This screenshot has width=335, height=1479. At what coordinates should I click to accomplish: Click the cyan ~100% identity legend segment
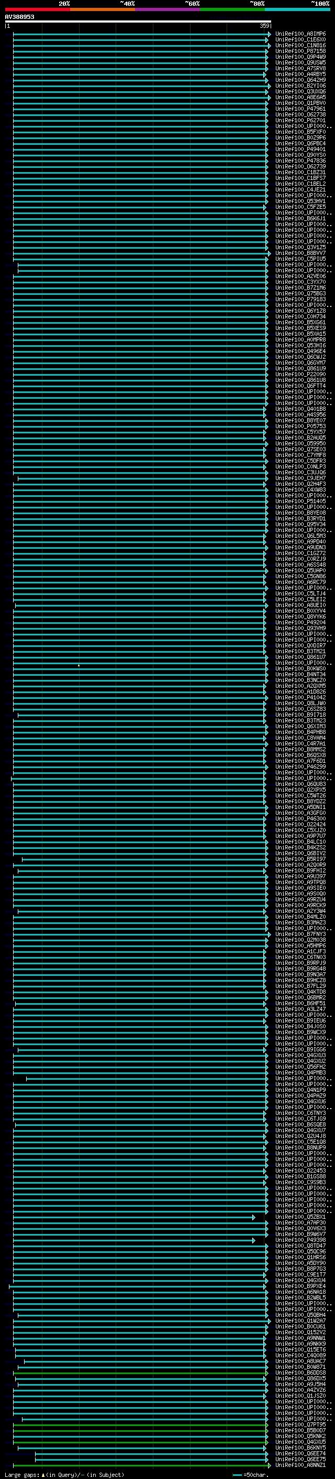(x=297, y=9)
